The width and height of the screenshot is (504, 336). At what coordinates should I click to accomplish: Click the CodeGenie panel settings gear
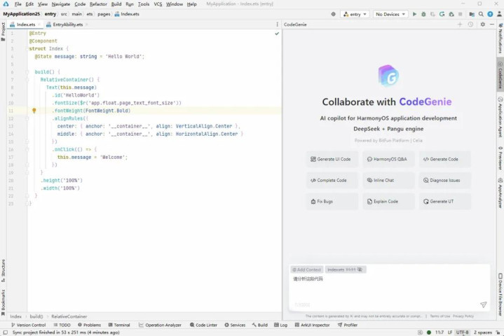coord(482,24)
